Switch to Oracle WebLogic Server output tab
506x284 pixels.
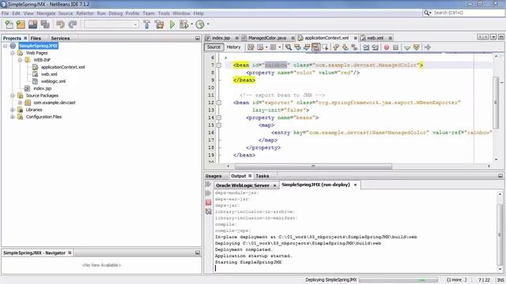pyautogui.click(x=243, y=185)
